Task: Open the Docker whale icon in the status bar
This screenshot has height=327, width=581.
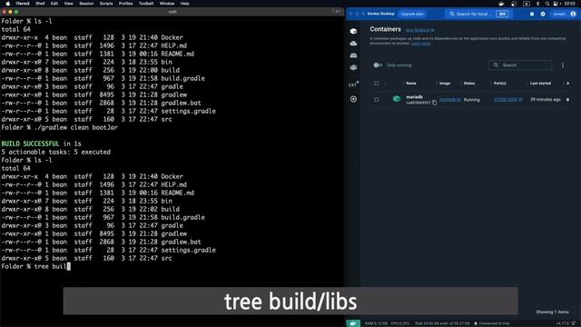Action: pos(353,323)
